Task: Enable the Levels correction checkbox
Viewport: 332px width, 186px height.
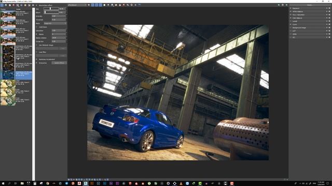Action: tap(290, 21)
